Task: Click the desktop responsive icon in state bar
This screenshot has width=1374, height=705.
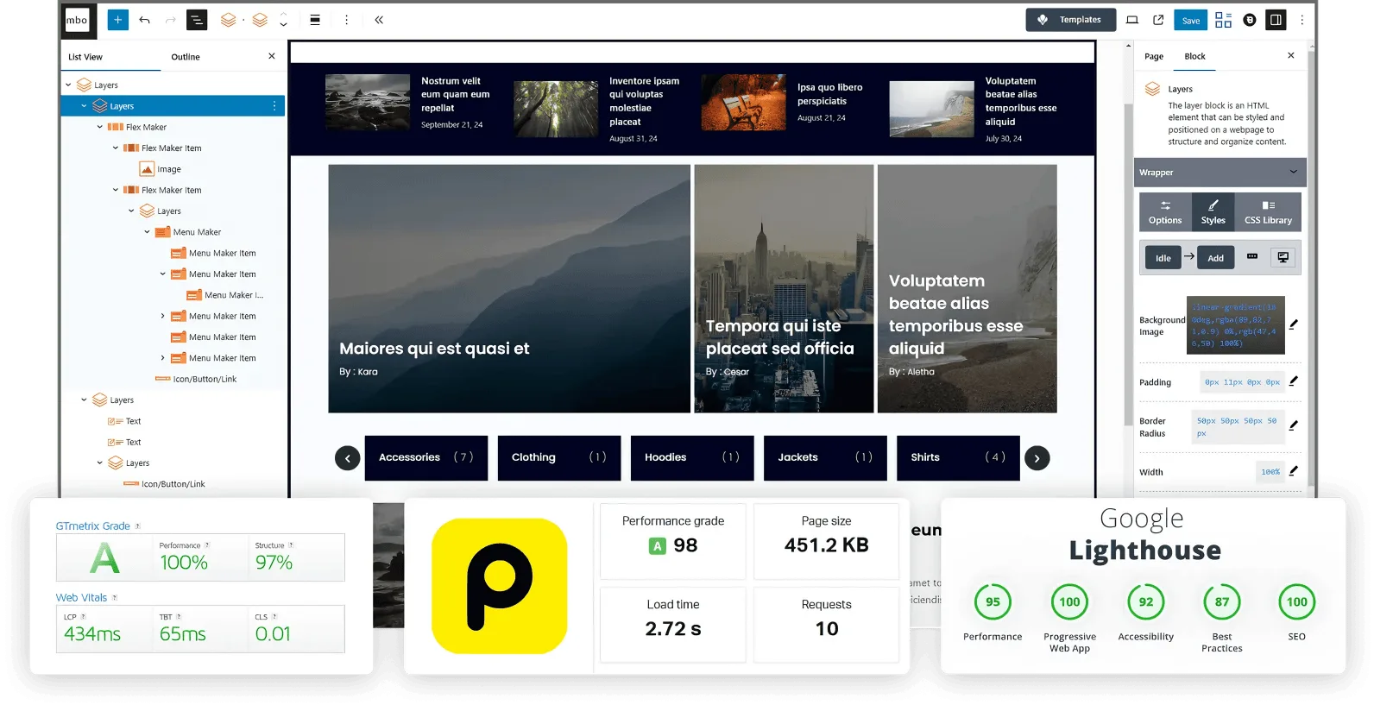Action: pos(1283,257)
